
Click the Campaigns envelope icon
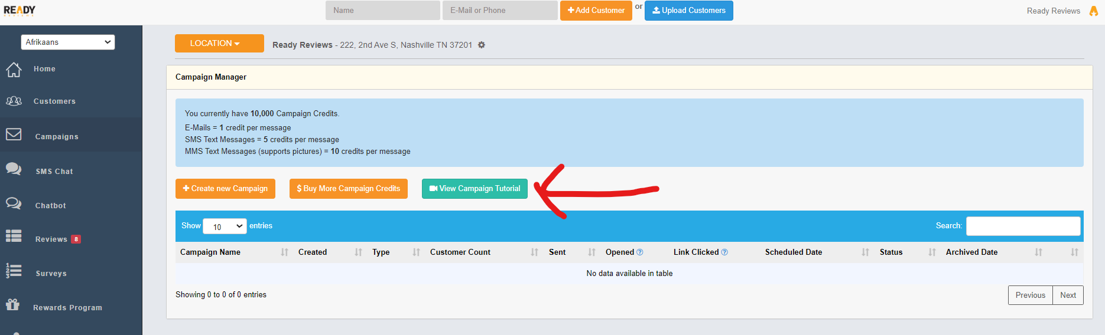click(14, 135)
